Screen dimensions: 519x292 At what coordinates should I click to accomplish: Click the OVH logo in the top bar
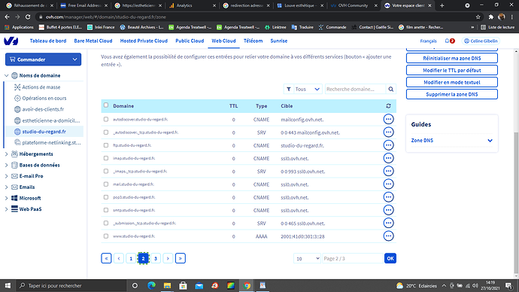[11, 41]
